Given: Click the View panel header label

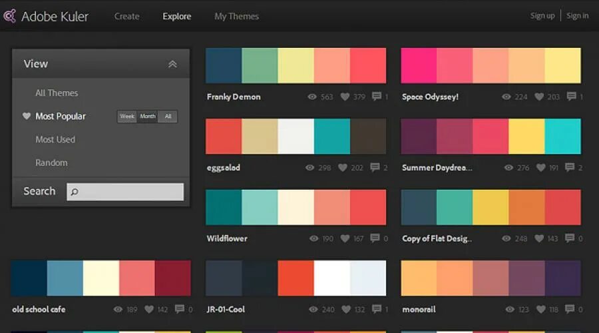Looking at the screenshot, I should (36, 64).
